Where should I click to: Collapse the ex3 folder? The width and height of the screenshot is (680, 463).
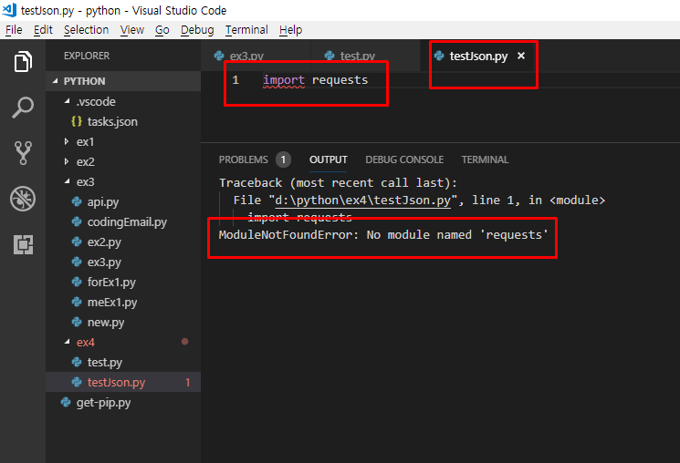coord(67,182)
